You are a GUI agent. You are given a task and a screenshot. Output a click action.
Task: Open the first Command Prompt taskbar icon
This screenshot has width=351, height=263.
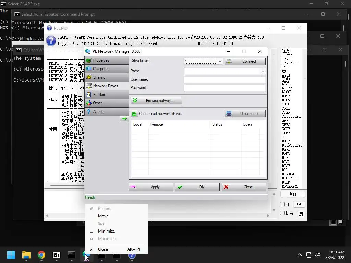pos(71,255)
